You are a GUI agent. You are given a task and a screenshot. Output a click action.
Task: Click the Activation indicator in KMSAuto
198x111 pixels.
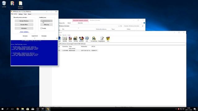tap(25, 38)
